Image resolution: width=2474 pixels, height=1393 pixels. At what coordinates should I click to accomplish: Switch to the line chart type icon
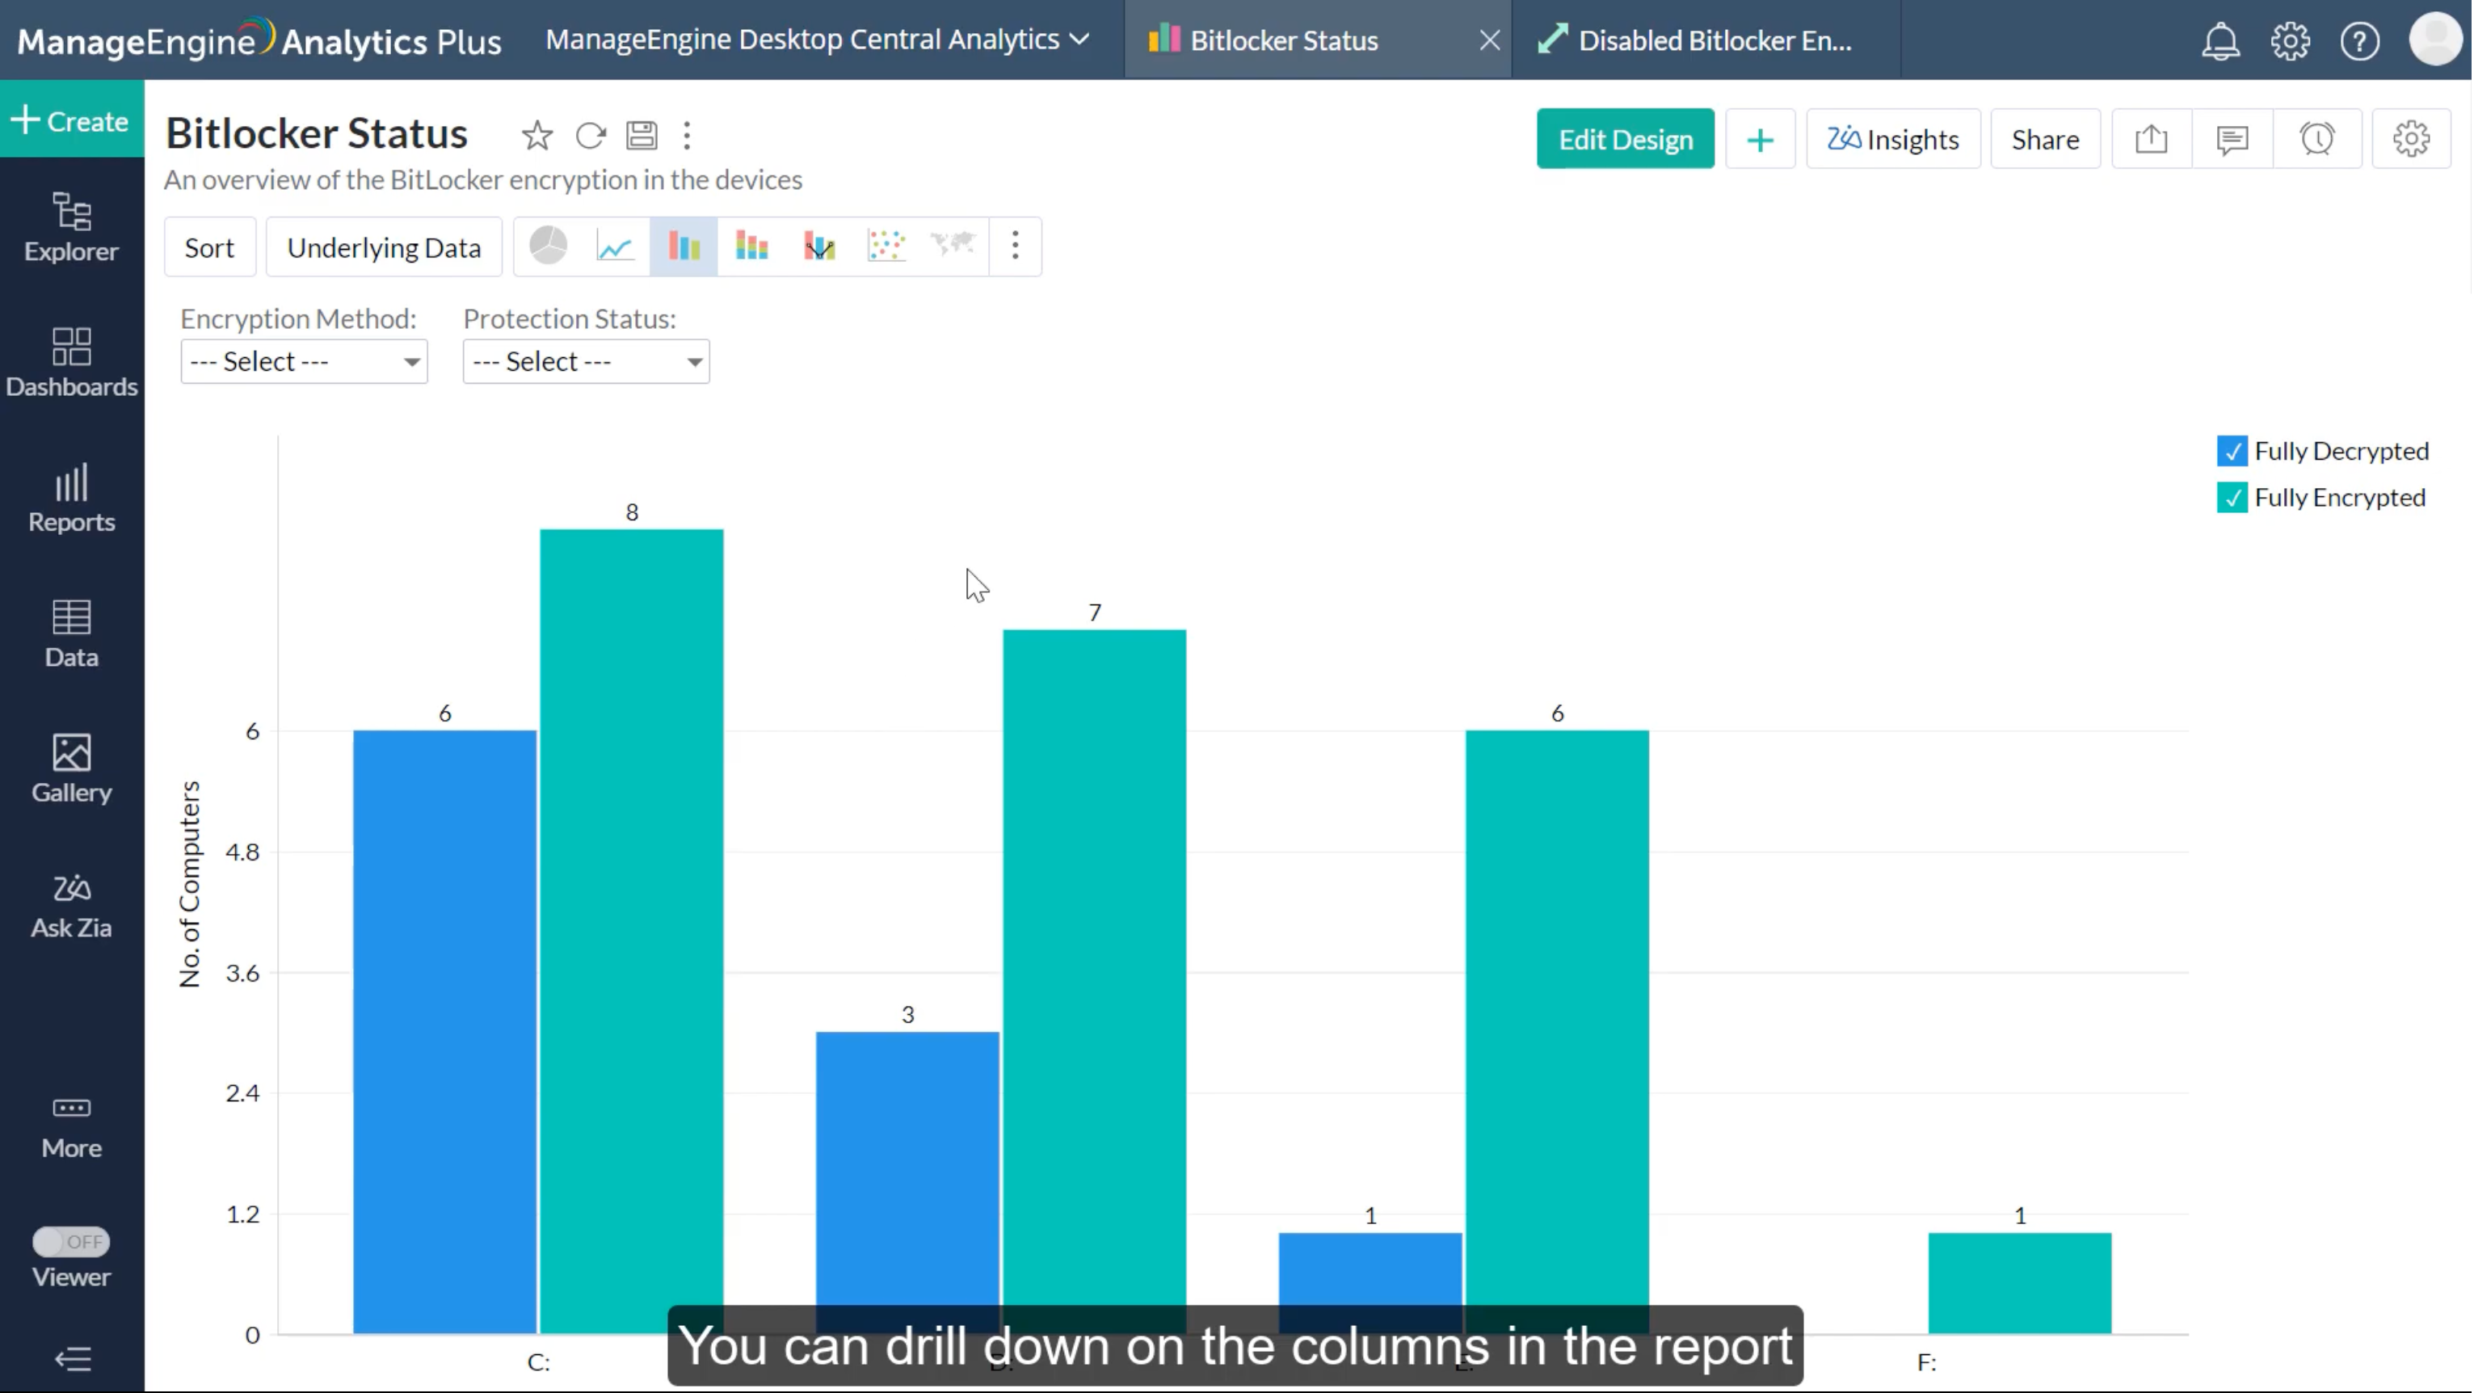coord(615,247)
